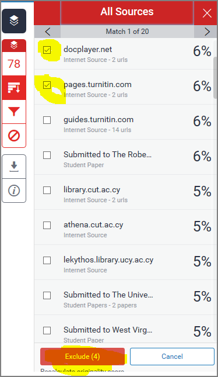Open the submission info icon
The width and height of the screenshot is (218, 377).
click(x=14, y=191)
